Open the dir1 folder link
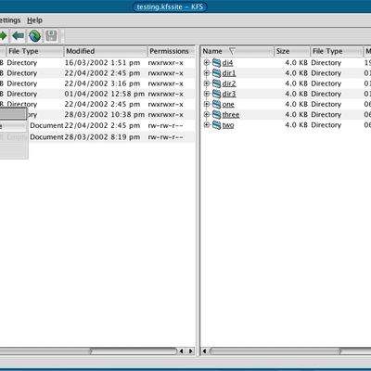The image size is (371, 371). [x=229, y=73]
